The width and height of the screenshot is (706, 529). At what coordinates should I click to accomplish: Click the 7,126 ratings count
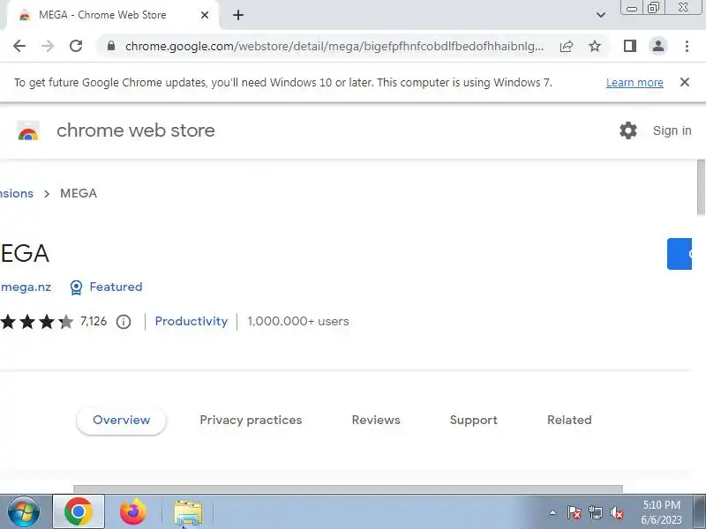coord(94,321)
